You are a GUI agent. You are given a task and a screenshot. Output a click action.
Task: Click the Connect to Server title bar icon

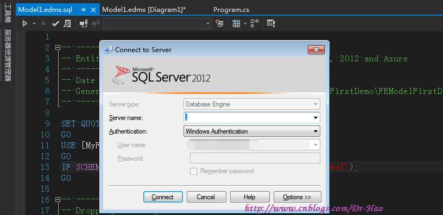[109, 50]
